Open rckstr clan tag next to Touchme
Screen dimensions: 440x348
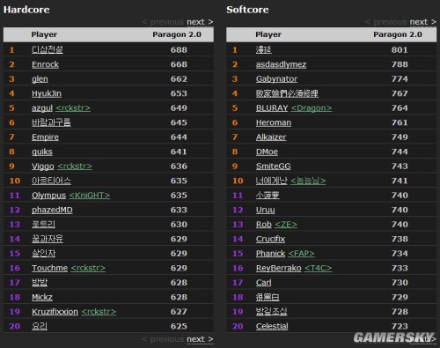point(88,268)
